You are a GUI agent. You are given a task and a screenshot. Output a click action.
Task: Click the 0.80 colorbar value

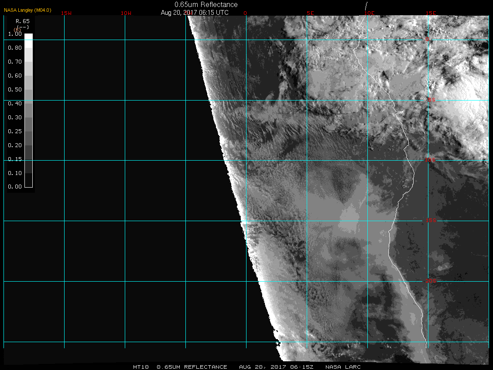coord(15,48)
